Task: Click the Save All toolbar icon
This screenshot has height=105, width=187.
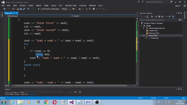Action: pyautogui.click(x=24, y=9)
